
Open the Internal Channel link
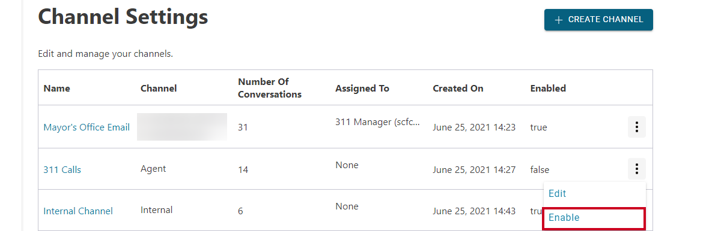(x=78, y=211)
